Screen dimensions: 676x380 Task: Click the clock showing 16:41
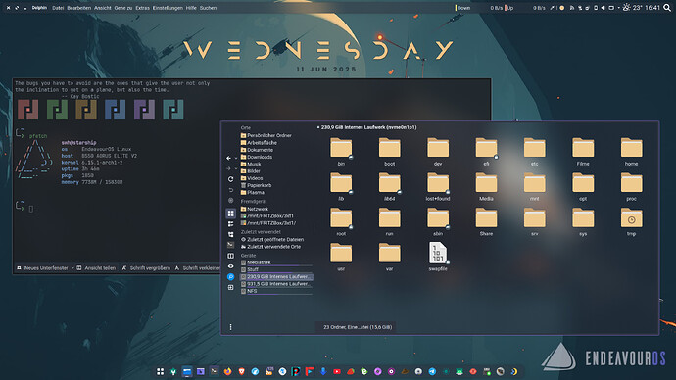[652, 8]
